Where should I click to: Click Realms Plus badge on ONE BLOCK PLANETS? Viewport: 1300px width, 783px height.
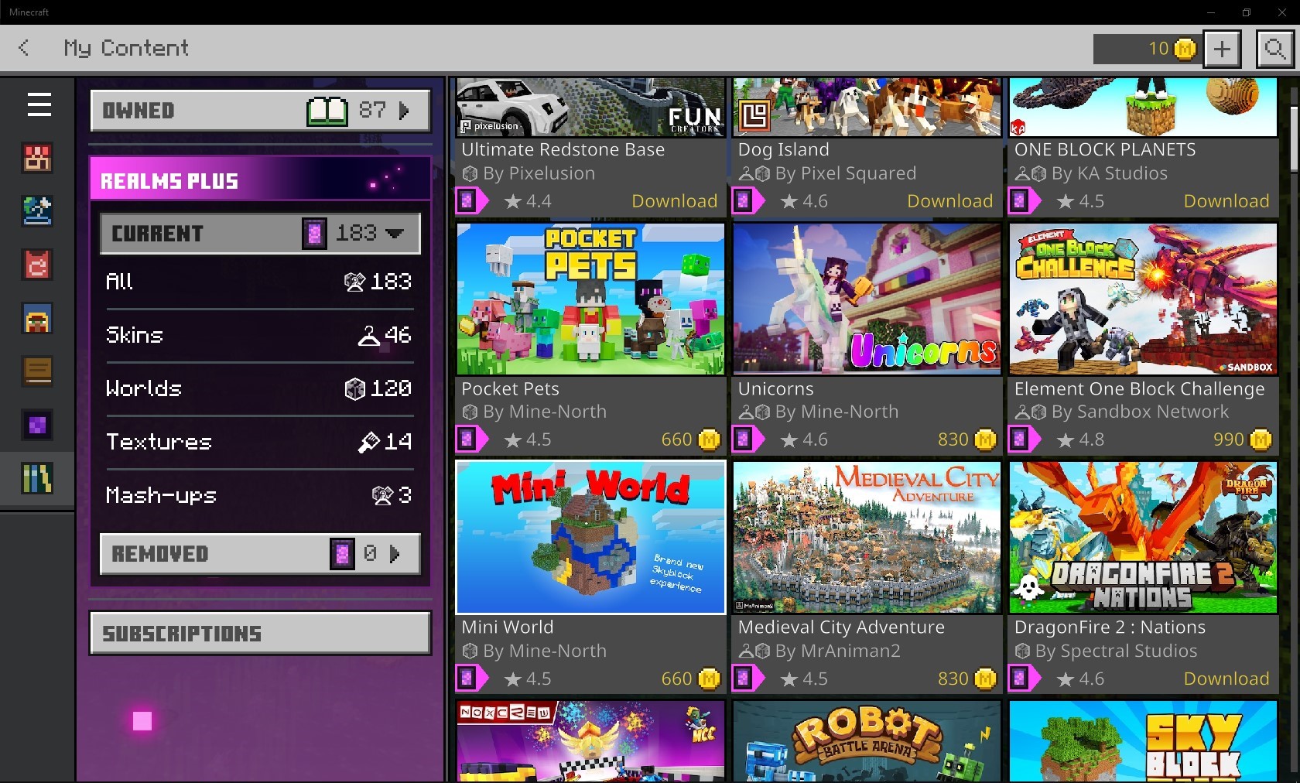(1023, 201)
